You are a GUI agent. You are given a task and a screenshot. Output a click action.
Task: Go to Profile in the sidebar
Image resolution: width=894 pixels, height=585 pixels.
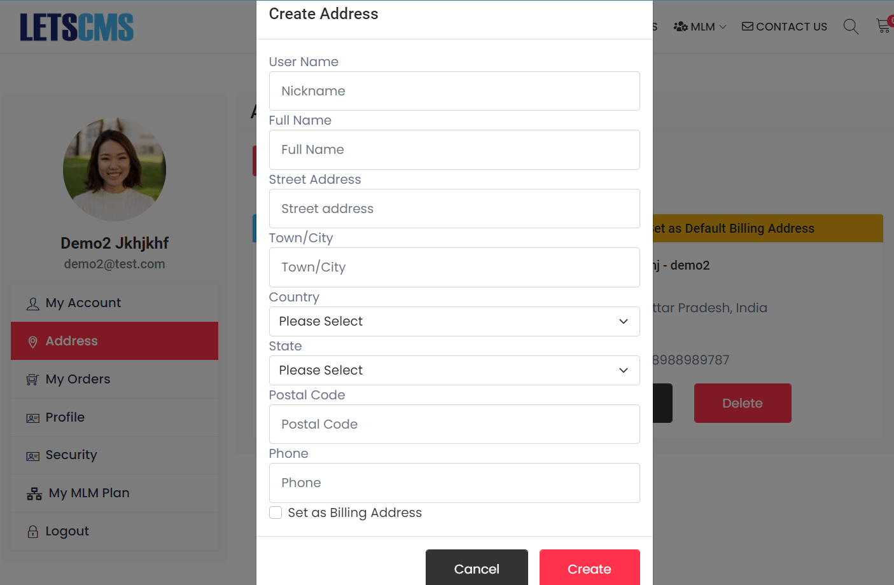(x=65, y=417)
